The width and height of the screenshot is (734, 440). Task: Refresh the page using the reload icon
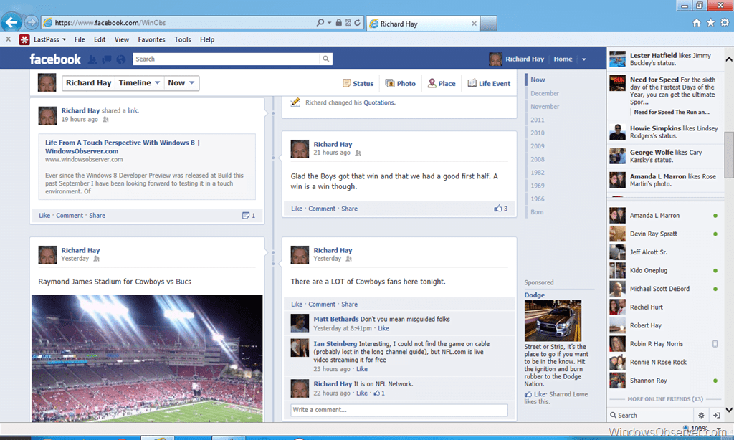357,22
